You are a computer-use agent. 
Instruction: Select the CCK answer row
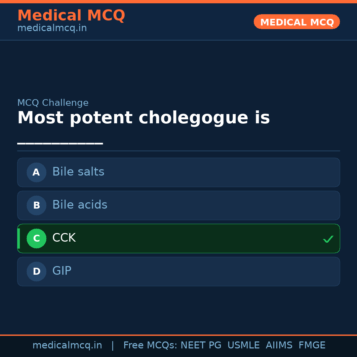pyautogui.click(x=178, y=238)
